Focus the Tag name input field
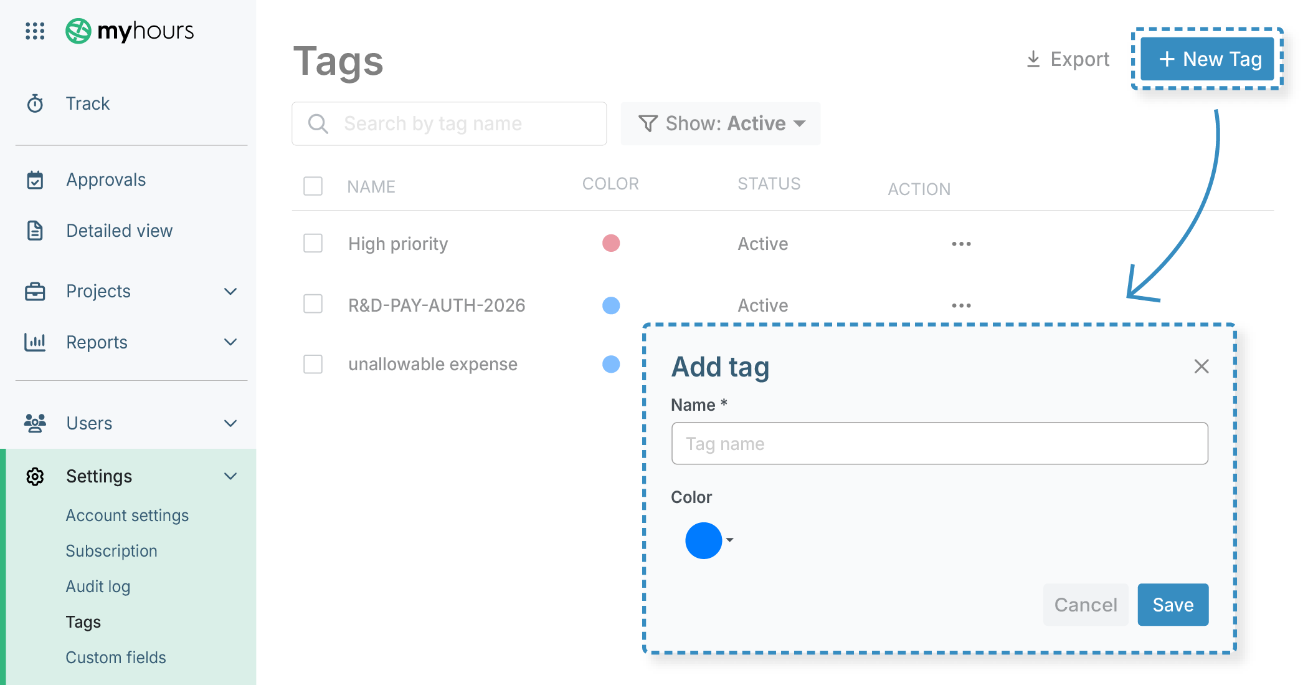This screenshot has width=1308, height=685. point(939,444)
